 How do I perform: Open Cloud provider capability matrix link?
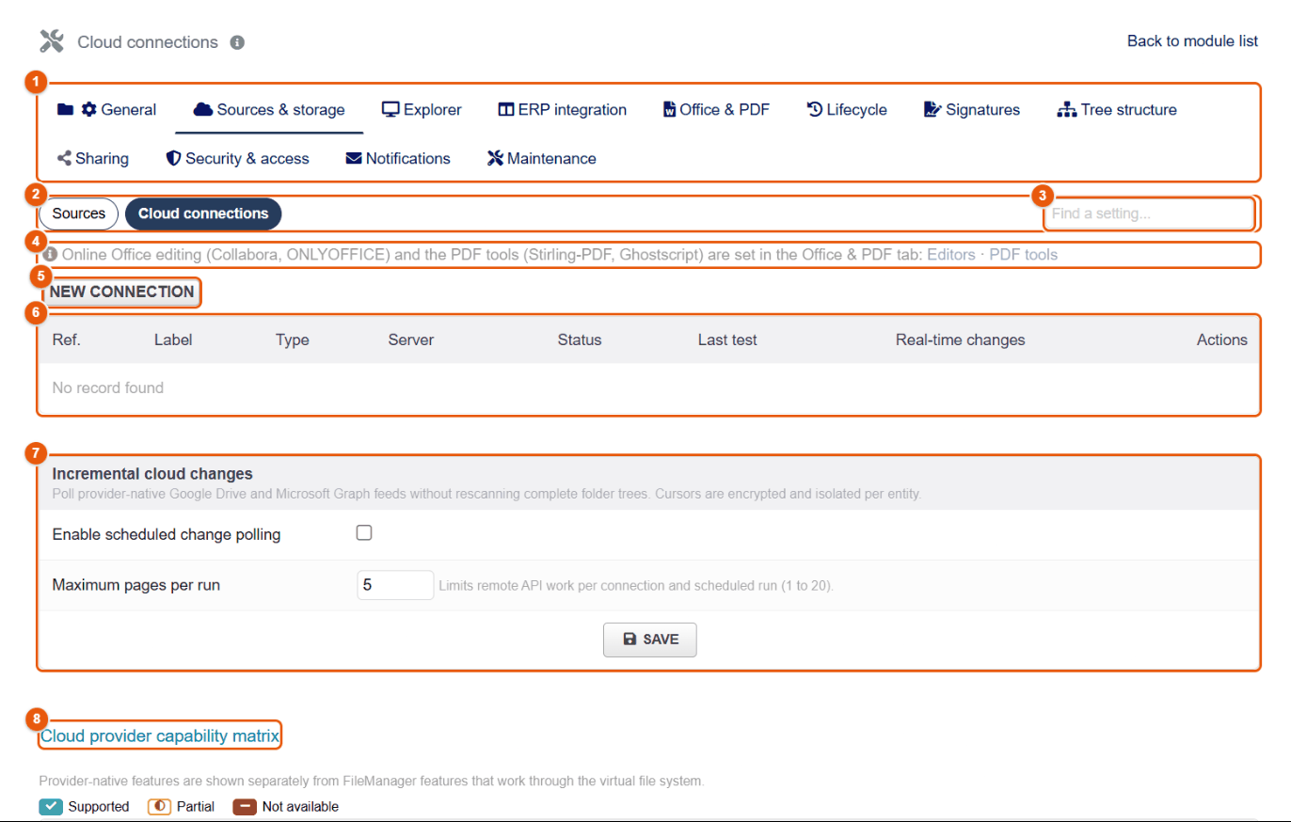pos(160,736)
